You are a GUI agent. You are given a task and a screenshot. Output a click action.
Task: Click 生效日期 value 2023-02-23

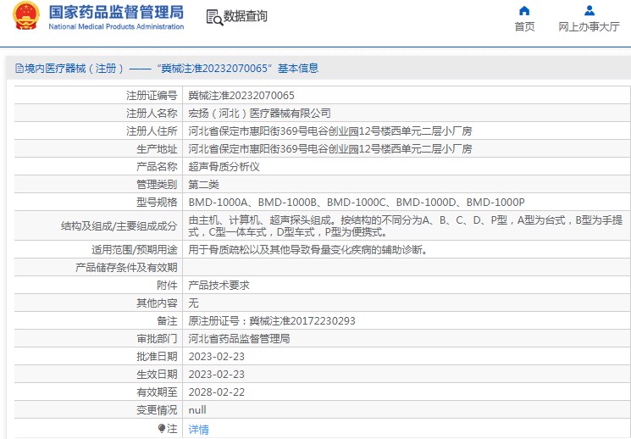[217, 374]
